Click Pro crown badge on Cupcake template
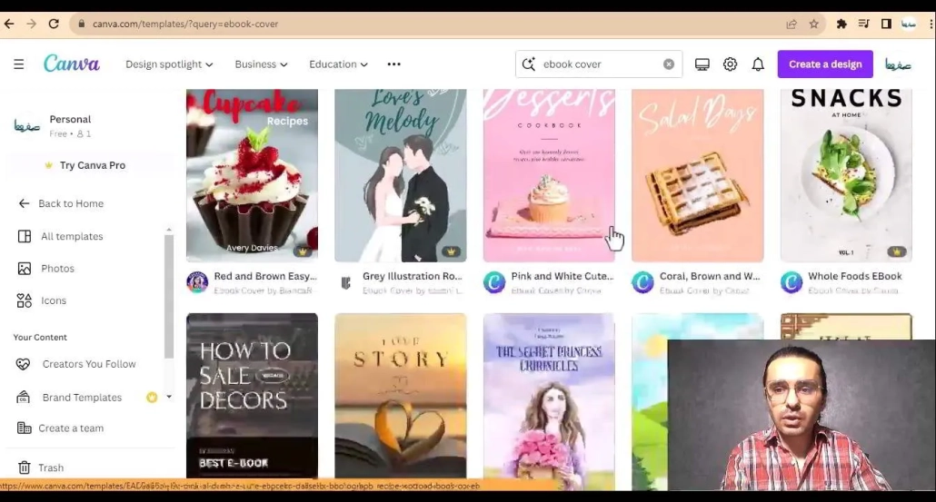The width and height of the screenshot is (936, 502). tap(303, 251)
